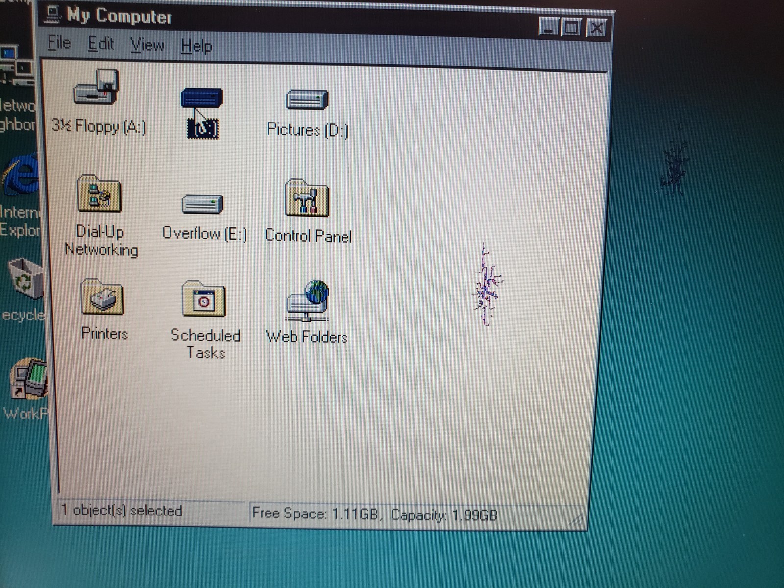Click the '3½ Floppy (A:)' label text
The width and height of the screenshot is (784, 588).
[x=99, y=126]
